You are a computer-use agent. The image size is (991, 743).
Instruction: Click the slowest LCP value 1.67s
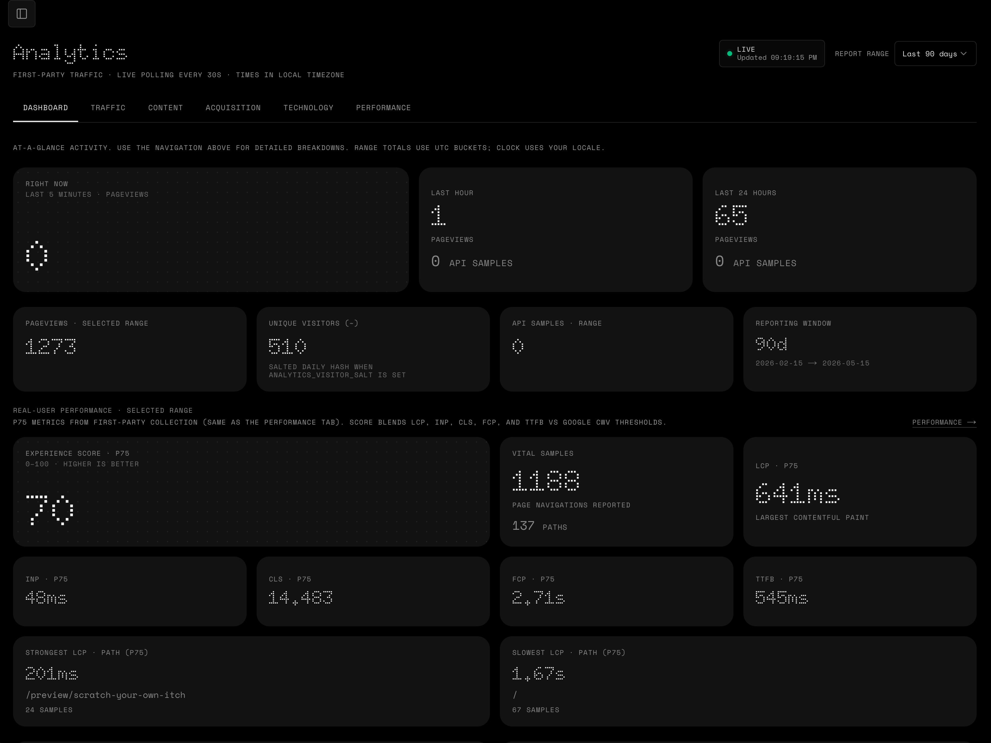click(538, 673)
